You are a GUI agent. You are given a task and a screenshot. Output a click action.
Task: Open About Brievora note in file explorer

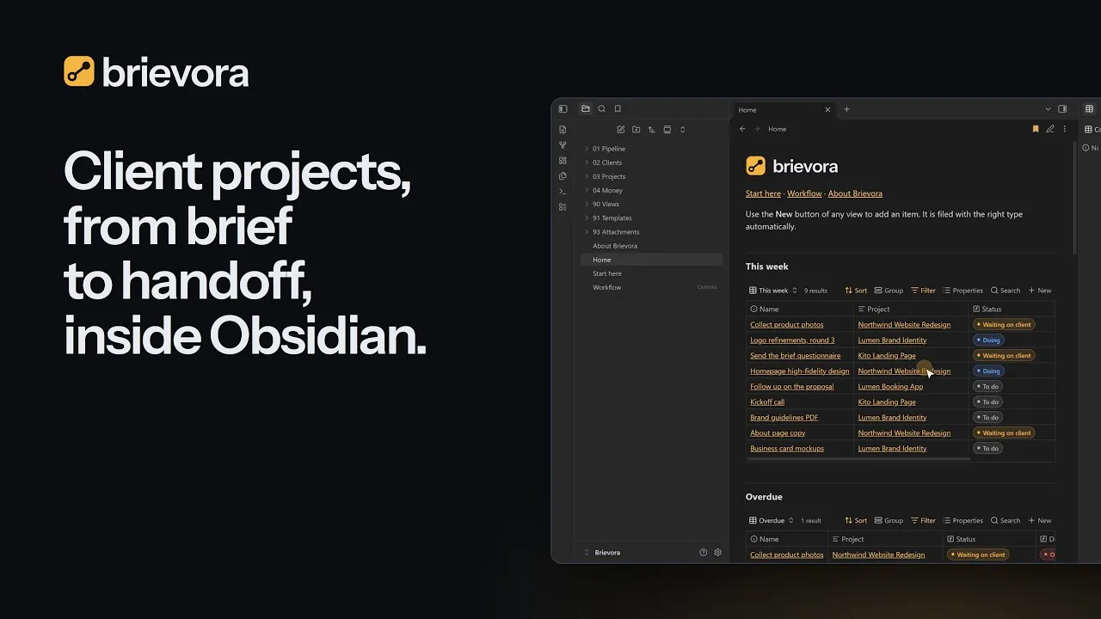[651, 246]
